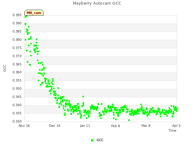The width and height of the screenshot is (195, 146).
Task: Click the 0.330 y-axis value
Action: click(x=17, y=121)
